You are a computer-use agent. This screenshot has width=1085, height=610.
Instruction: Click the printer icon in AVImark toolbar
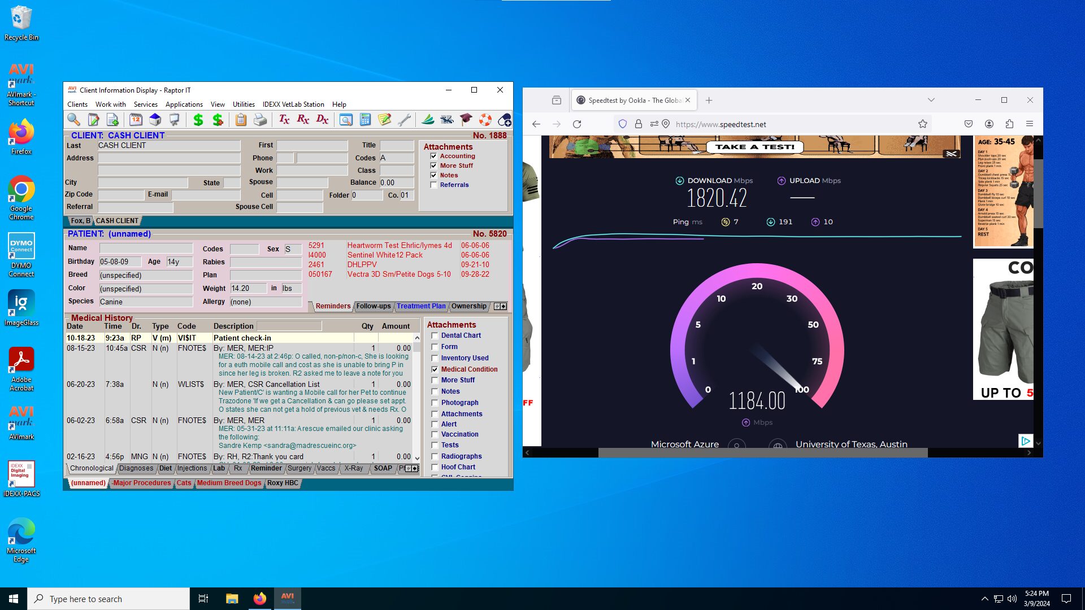click(x=260, y=120)
